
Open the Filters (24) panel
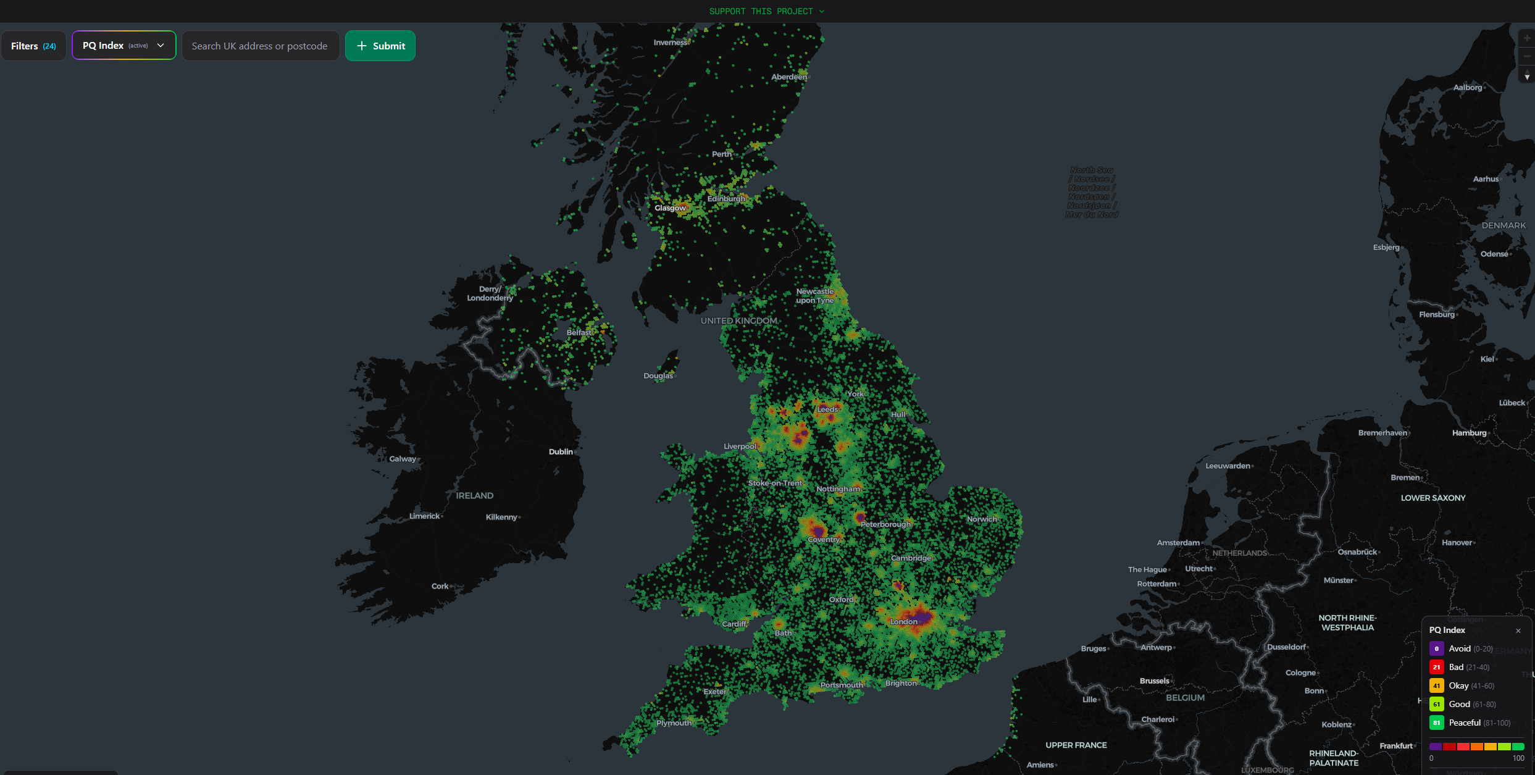[x=33, y=46]
